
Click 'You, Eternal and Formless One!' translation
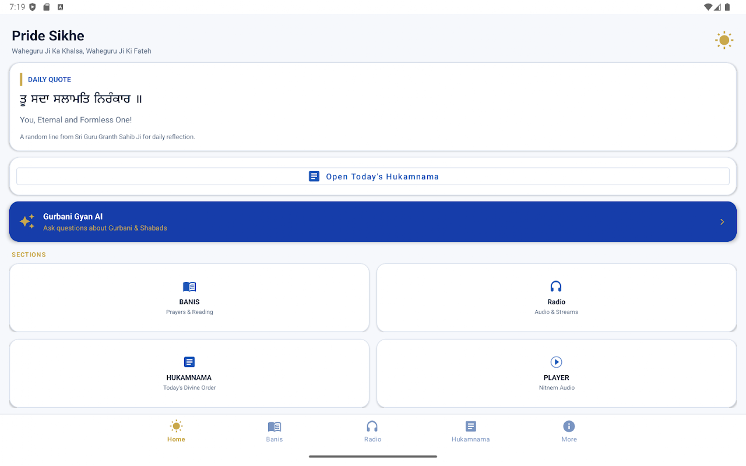[76, 120]
